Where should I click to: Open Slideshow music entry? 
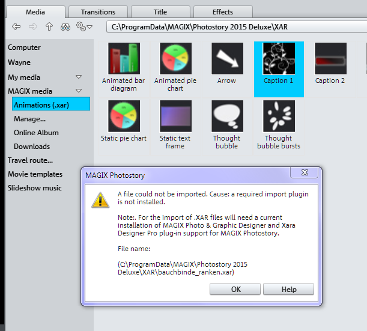35,188
